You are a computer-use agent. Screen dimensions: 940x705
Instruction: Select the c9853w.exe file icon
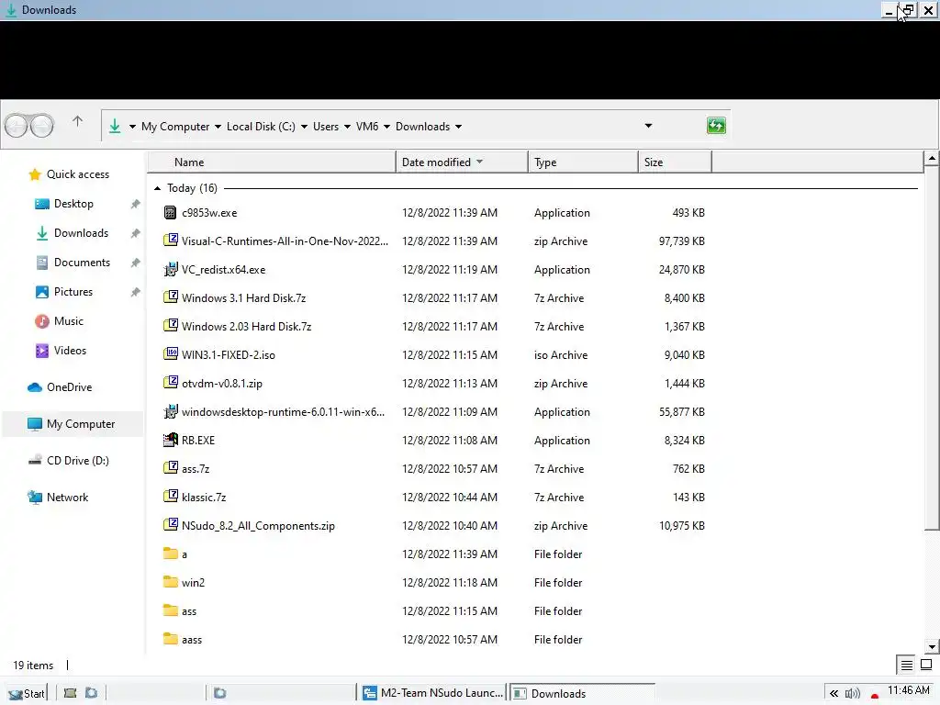point(170,212)
